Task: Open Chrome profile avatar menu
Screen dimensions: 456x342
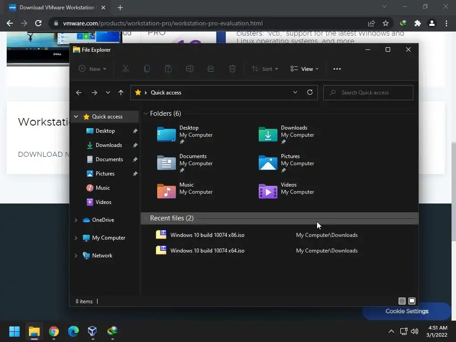Action: [432, 23]
